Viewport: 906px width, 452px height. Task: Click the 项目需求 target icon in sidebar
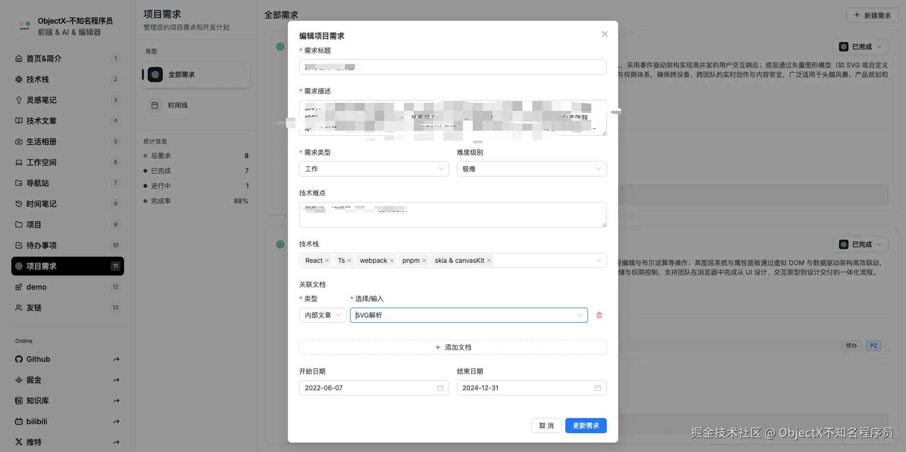[x=19, y=266]
